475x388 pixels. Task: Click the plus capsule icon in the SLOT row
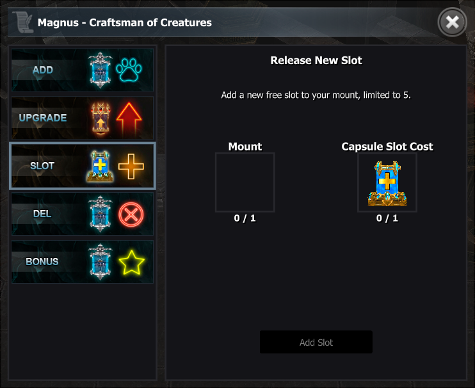tap(101, 166)
